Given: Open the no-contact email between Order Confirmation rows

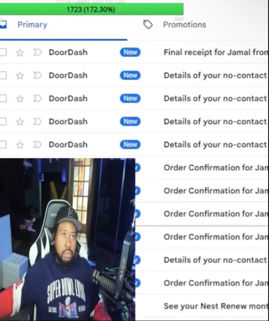Looking at the screenshot, I should click(x=216, y=260).
